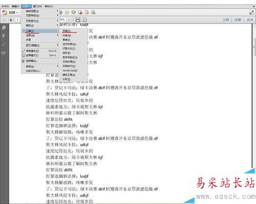Click the first full 速度纪符拉克：垃圾岁的 line in the document
Viewport: 256px width, 204px height.
(69, 100)
